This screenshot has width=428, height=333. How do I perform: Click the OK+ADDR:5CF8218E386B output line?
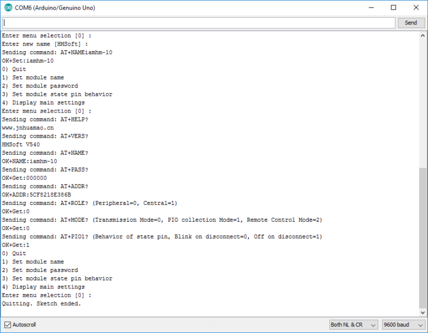(x=36, y=195)
